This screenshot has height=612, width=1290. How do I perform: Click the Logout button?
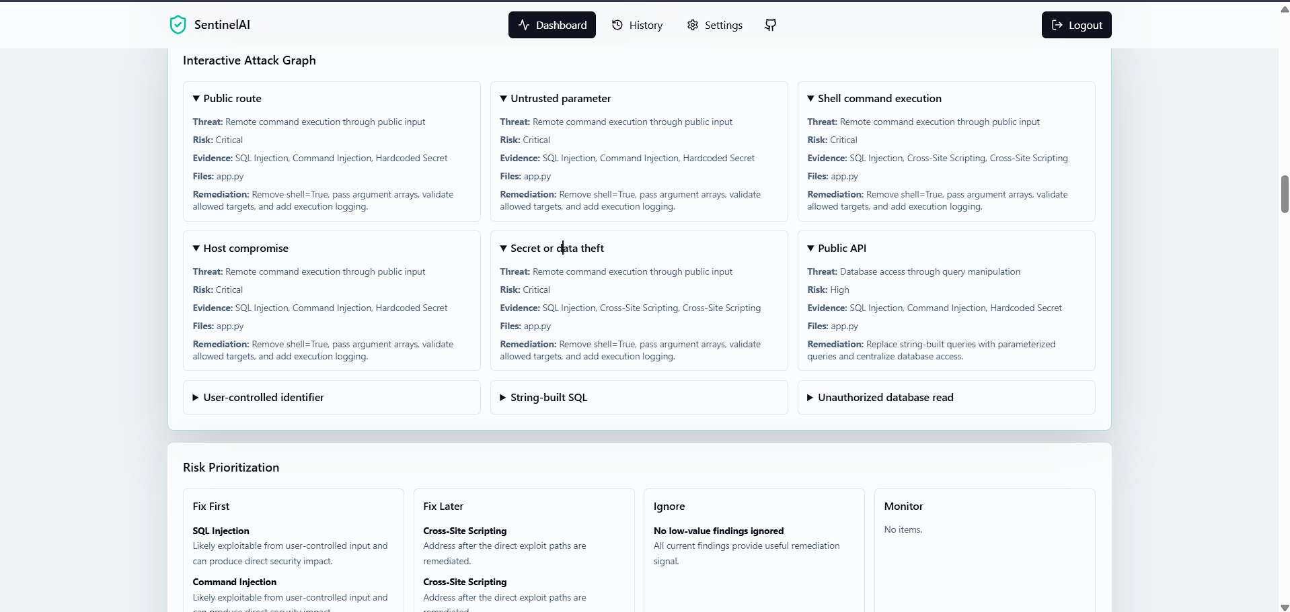tap(1077, 25)
